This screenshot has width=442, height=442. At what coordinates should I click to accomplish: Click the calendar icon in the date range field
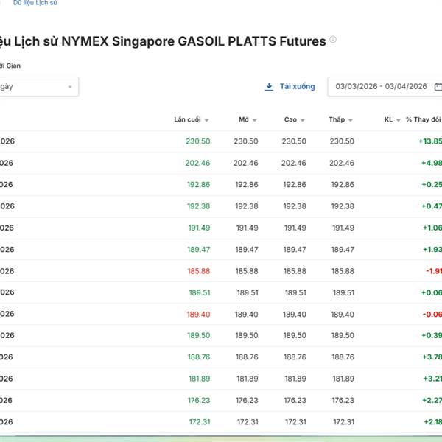[438, 86]
